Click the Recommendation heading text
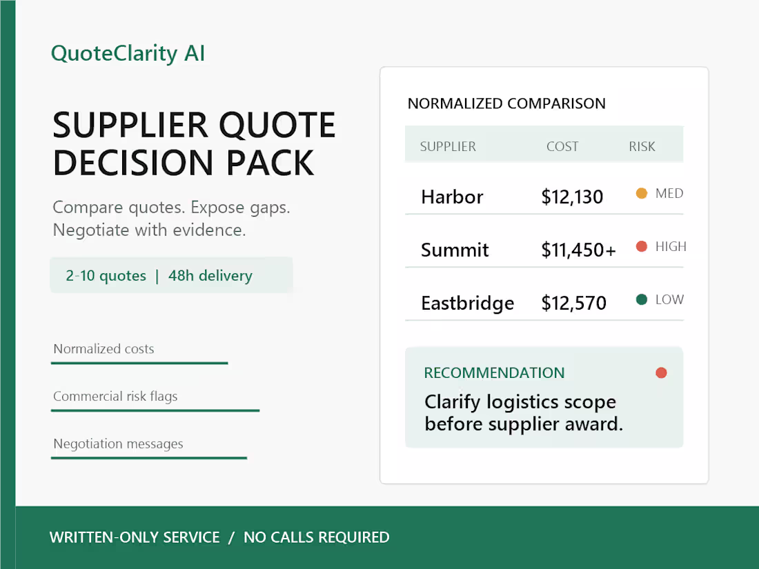The height and width of the screenshot is (569, 759). click(x=494, y=373)
